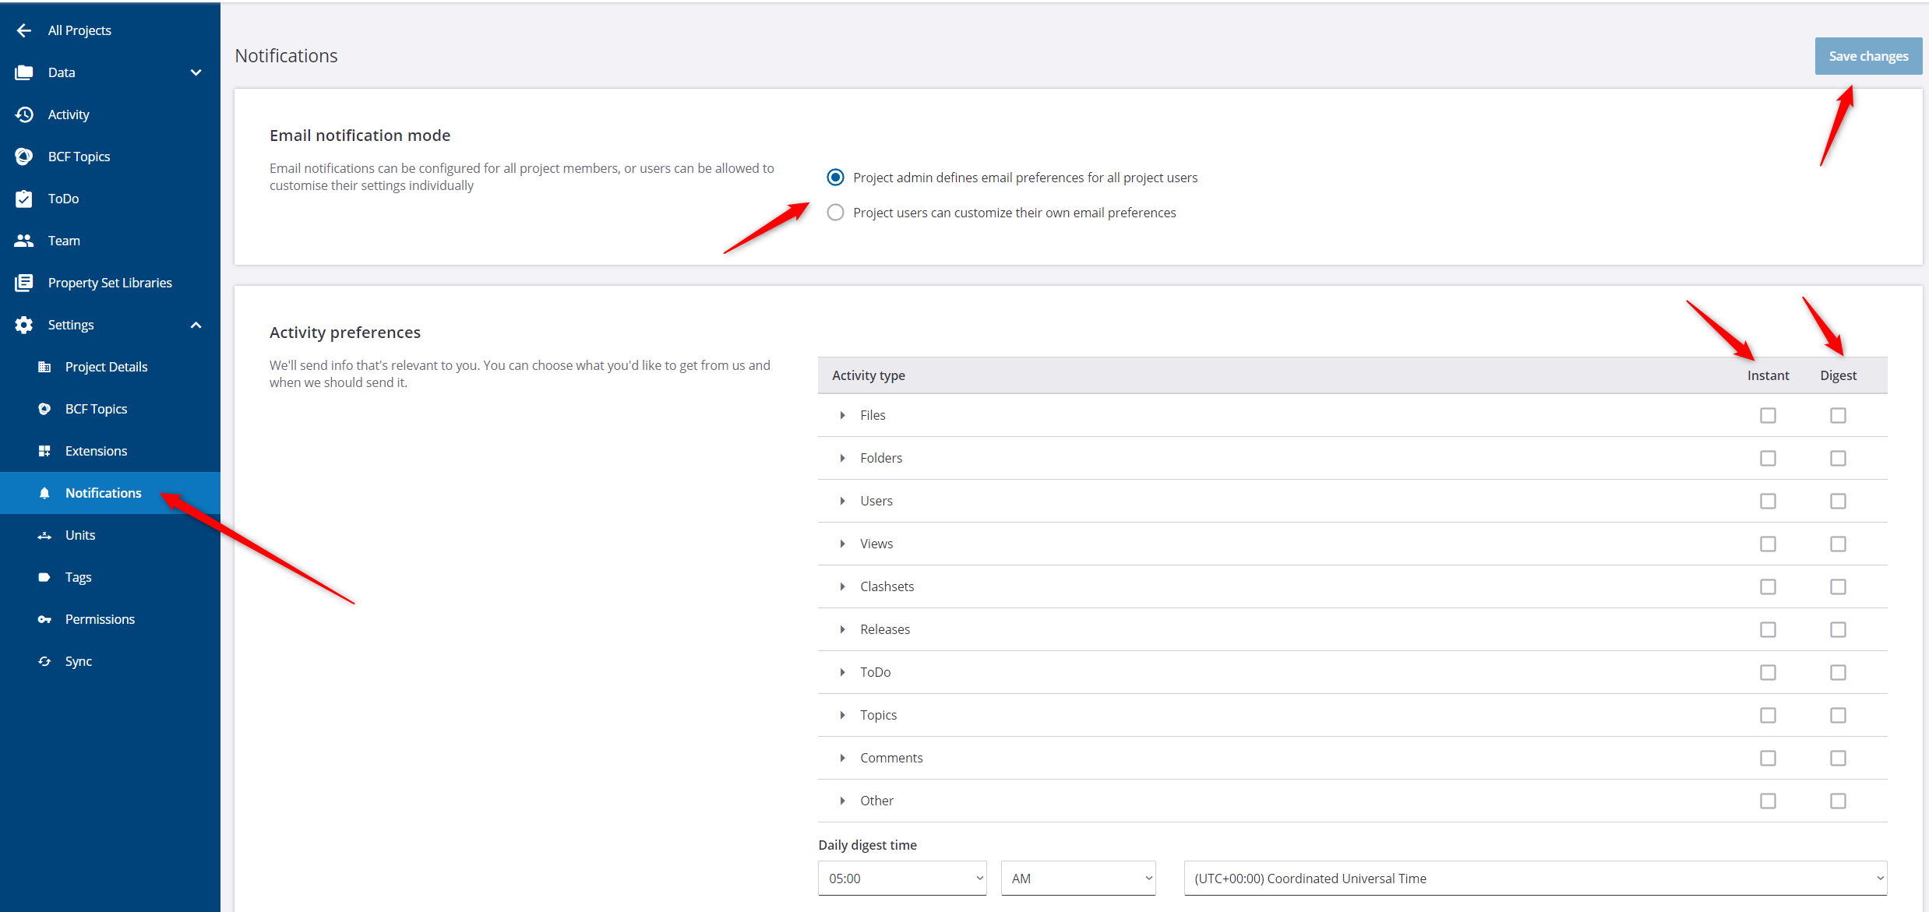The image size is (1929, 912).
Task: Check Digest box for Comments row
Action: [1838, 758]
